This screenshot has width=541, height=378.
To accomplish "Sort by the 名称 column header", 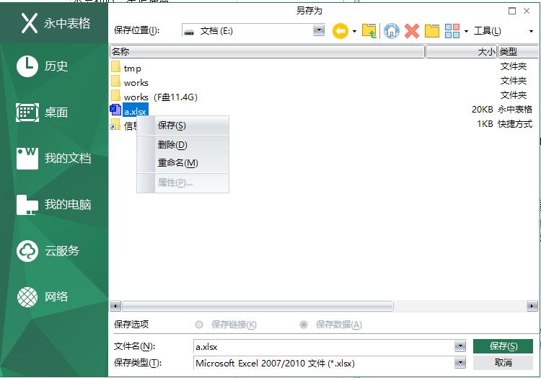I will point(267,52).
